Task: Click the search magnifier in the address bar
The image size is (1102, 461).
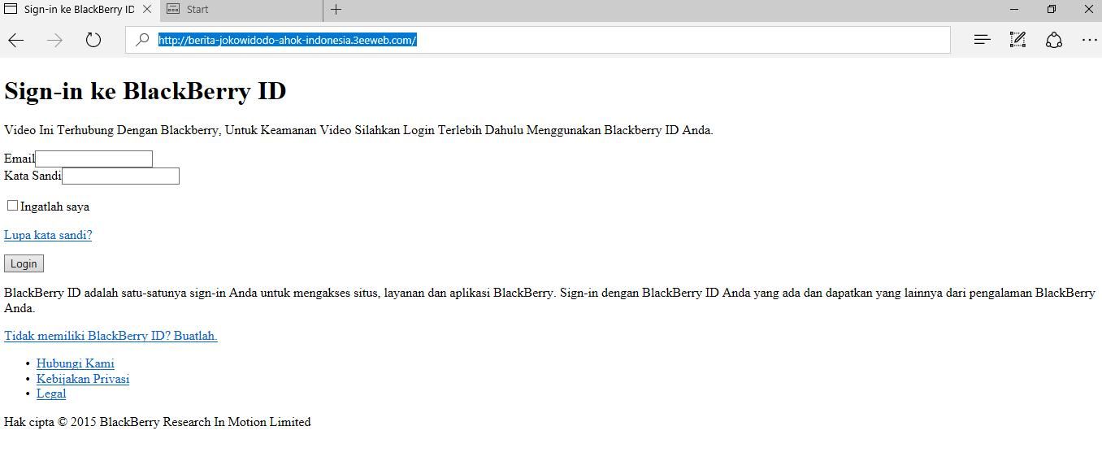Action: point(142,40)
